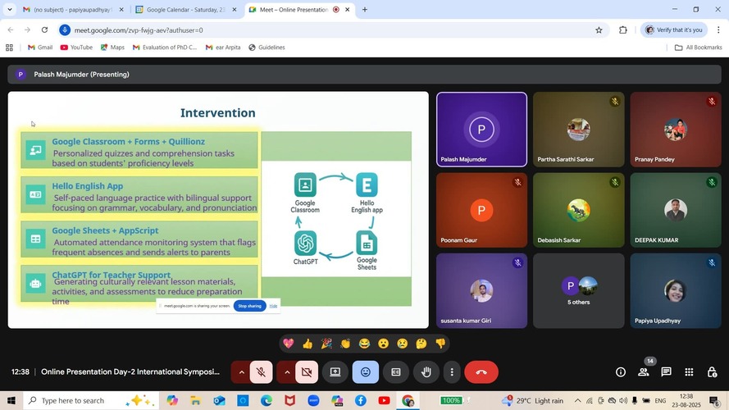The image size is (729, 410).
Task: Open the YouTube bookmark
Action: (76, 48)
